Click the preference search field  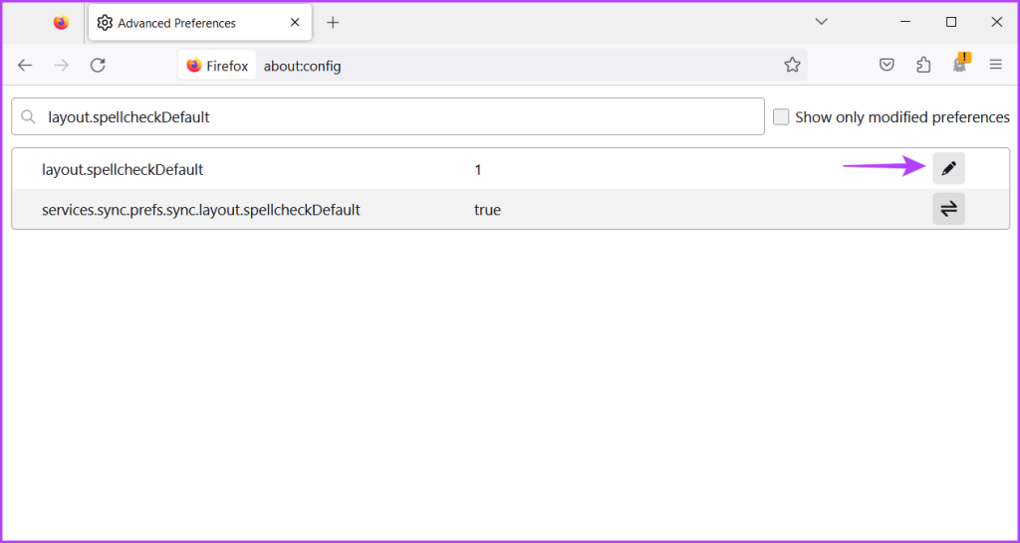click(x=387, y=117)
